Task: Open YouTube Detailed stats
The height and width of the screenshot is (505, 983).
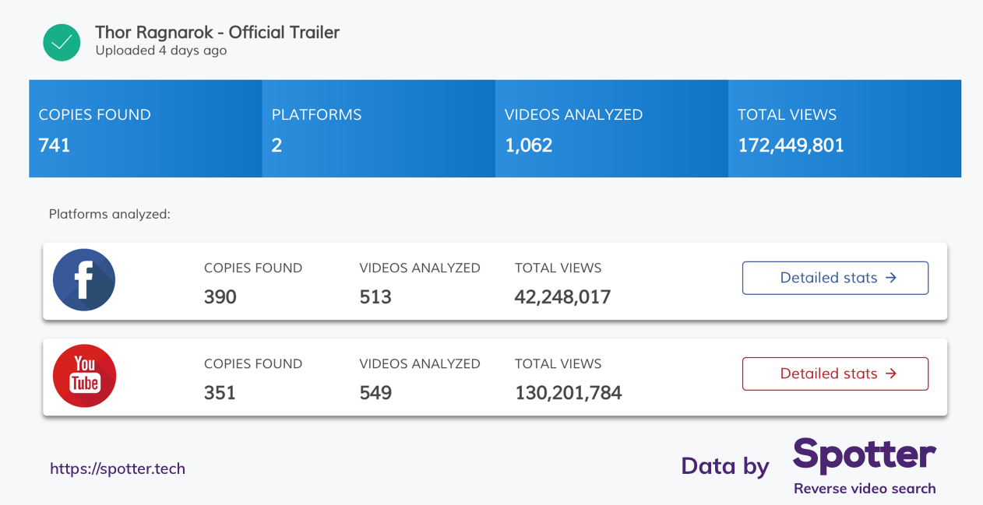Action: click(x=835, y=373)
